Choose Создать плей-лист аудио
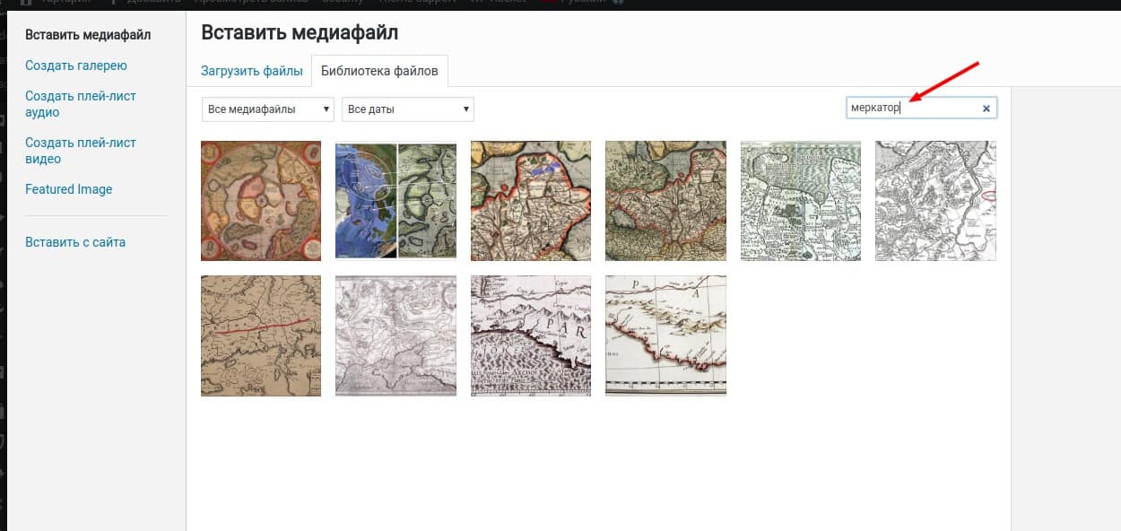The width and height of the screenshot is (1121, 531). [x=81, y=104]
